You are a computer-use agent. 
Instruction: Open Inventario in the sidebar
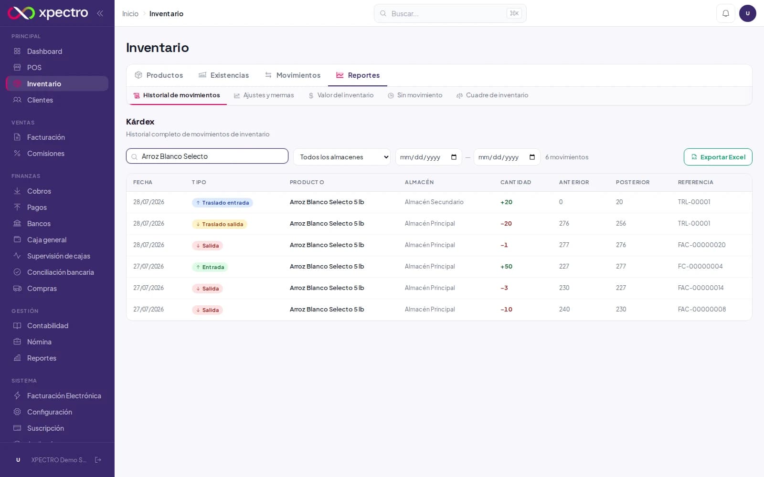pos(57,83)
